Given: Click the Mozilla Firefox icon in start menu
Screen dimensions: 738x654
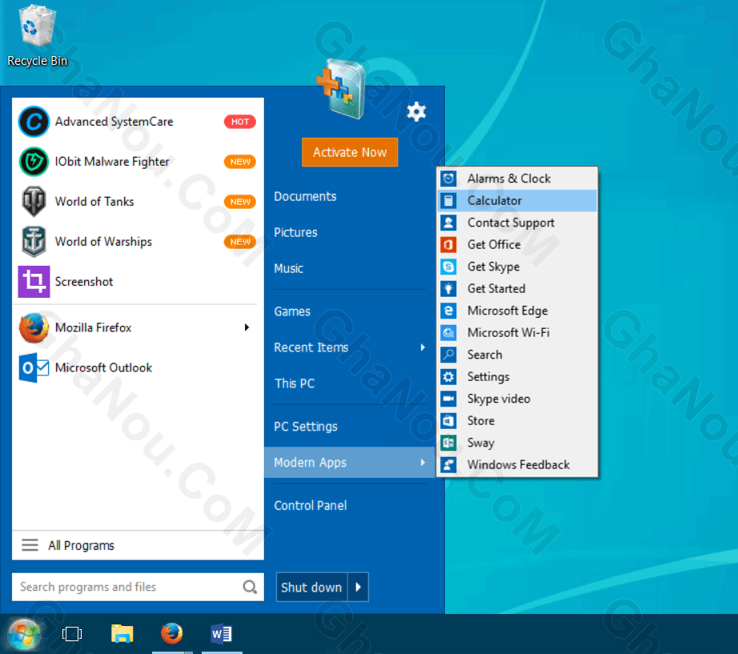Looking at the screenshot, I should [x=34, y=327].
